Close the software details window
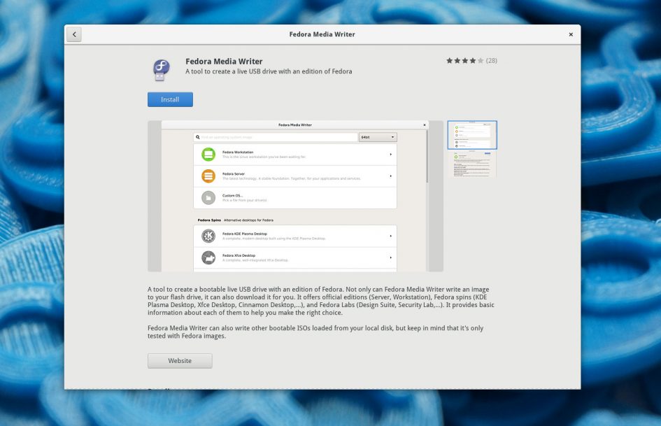This screenshot has width=661, height=426. point(571,34)
